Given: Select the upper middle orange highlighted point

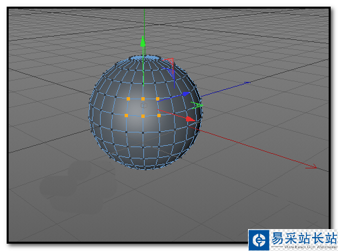Looking at the screenshot, I should coord(143,99).
